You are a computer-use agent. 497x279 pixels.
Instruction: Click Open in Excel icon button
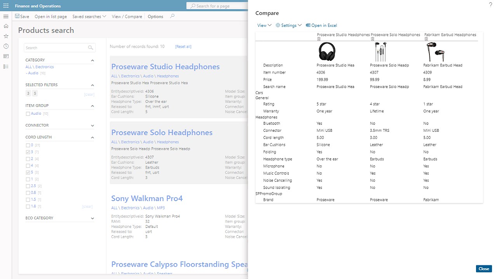point(321,25)
